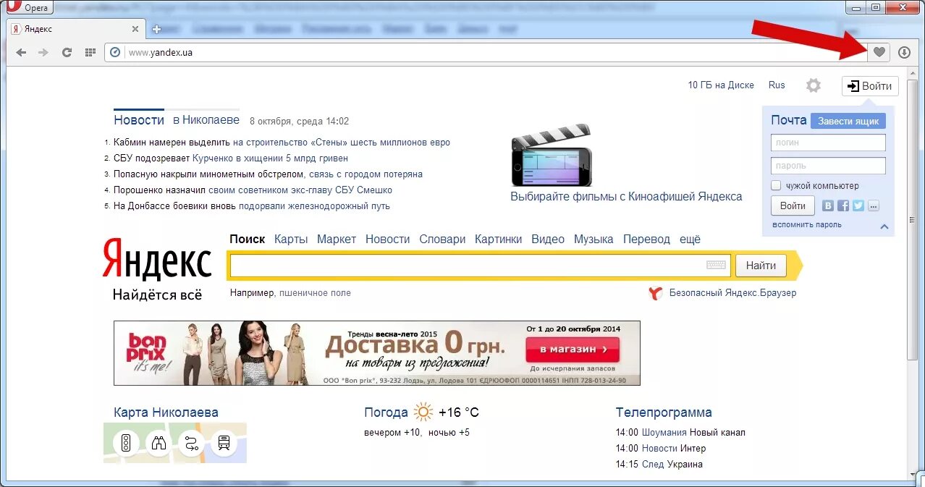925x487 pixels.
Task: Open Speed Dial grid icon
Action: (x=90, y=52)
